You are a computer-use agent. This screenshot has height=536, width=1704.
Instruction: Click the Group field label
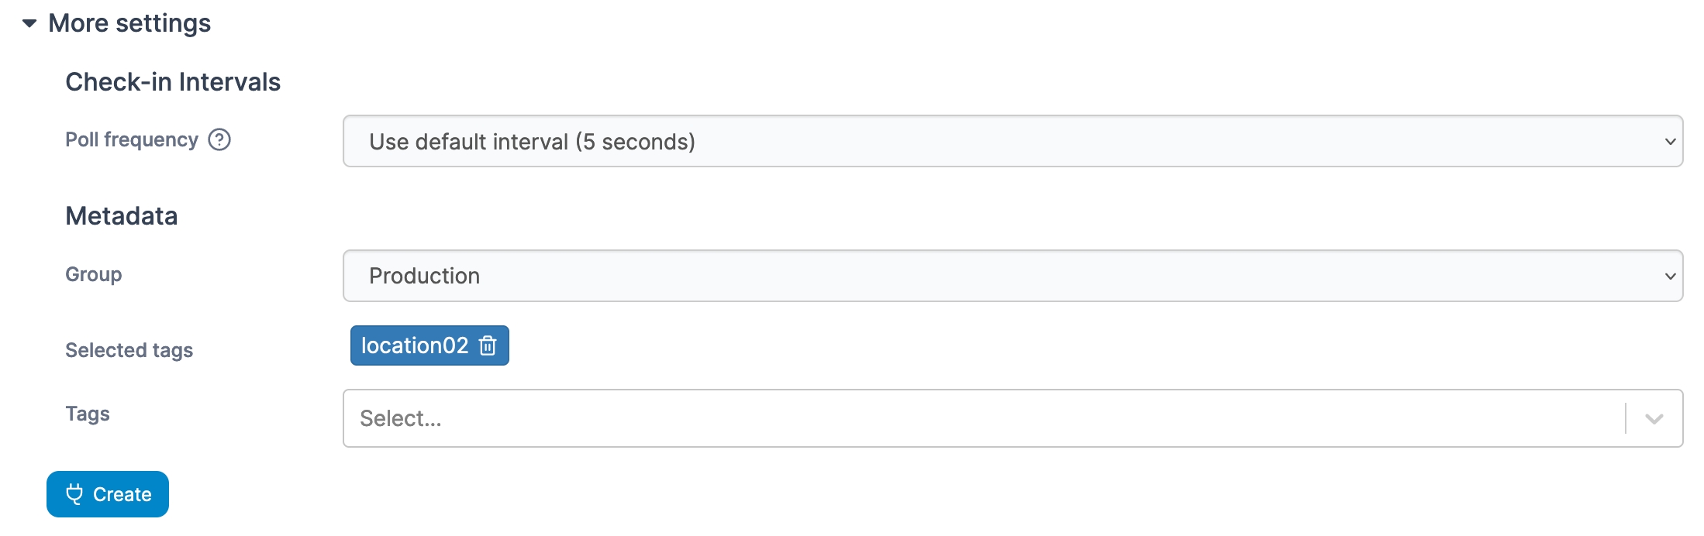click(94, 274)
